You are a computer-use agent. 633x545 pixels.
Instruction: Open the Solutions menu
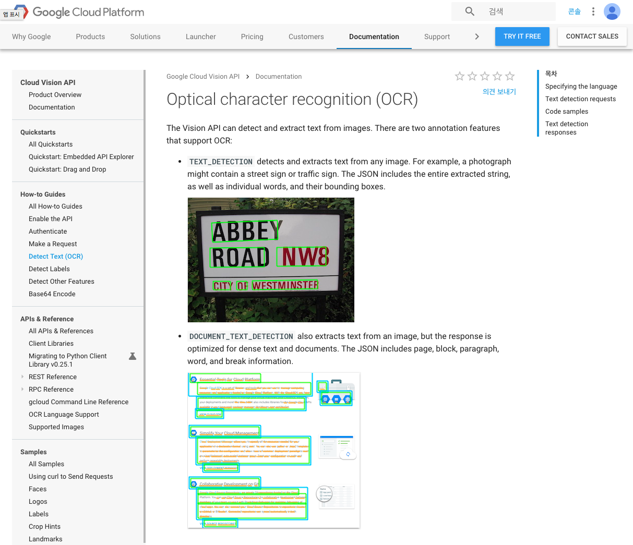pos(146,37)
